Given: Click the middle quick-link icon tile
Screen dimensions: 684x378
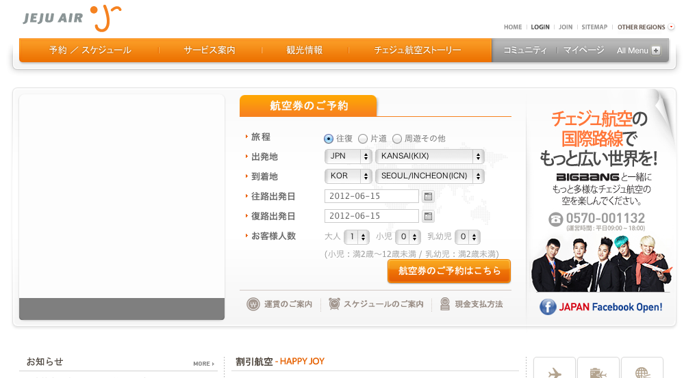Looking at the screenshot, I should tap(598, 368).
